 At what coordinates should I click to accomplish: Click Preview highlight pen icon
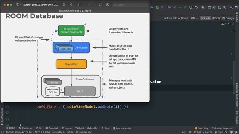point(89,5)
